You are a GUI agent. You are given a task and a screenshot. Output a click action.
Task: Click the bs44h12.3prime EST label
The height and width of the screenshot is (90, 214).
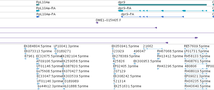(x=50, y=86)
